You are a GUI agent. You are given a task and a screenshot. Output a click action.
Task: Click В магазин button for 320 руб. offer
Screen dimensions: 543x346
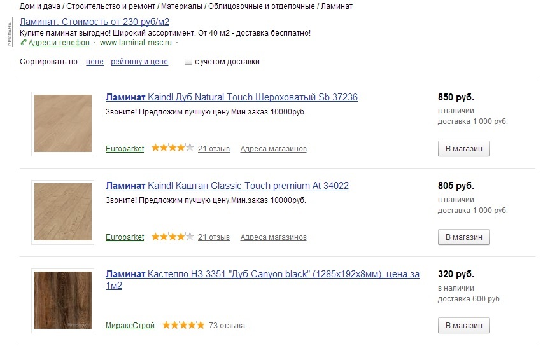pos(463,326)
